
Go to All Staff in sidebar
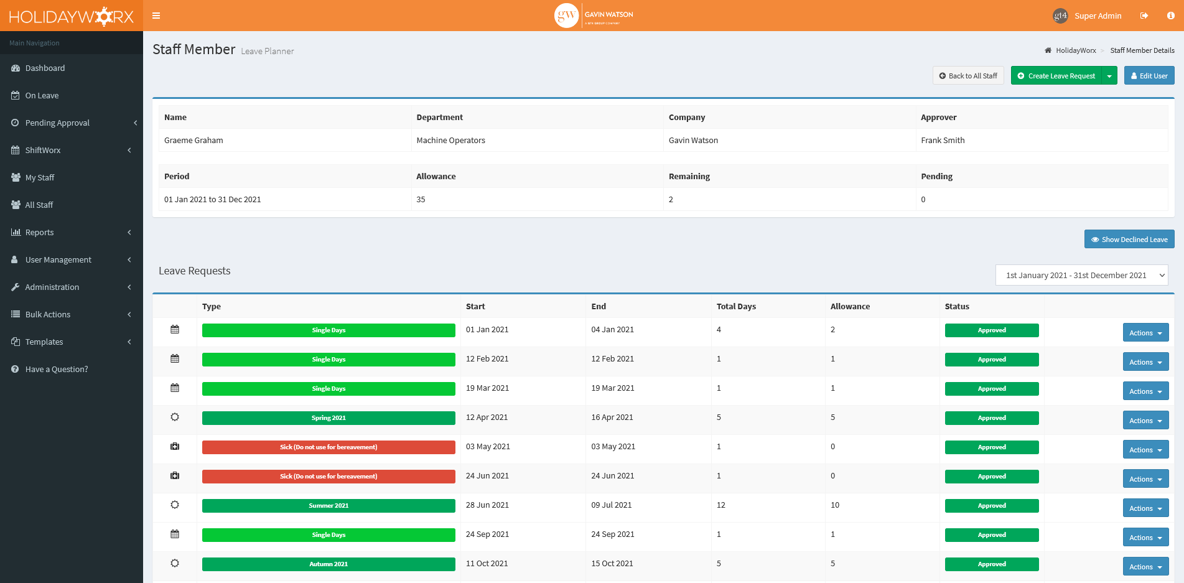click(39, 205)
